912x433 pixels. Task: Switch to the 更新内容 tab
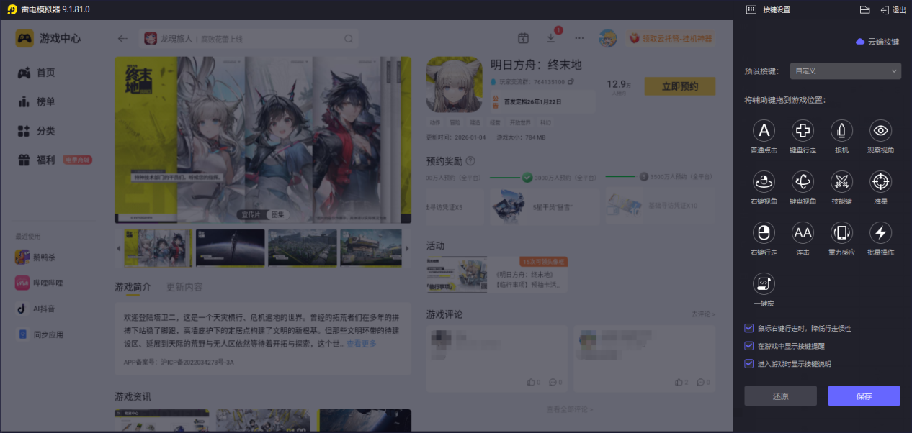(184, 287)
